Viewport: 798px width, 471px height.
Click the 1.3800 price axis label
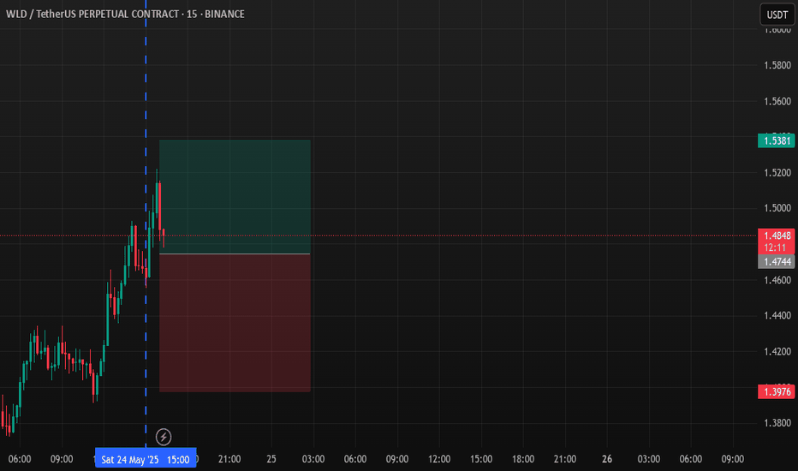(777, 423)
